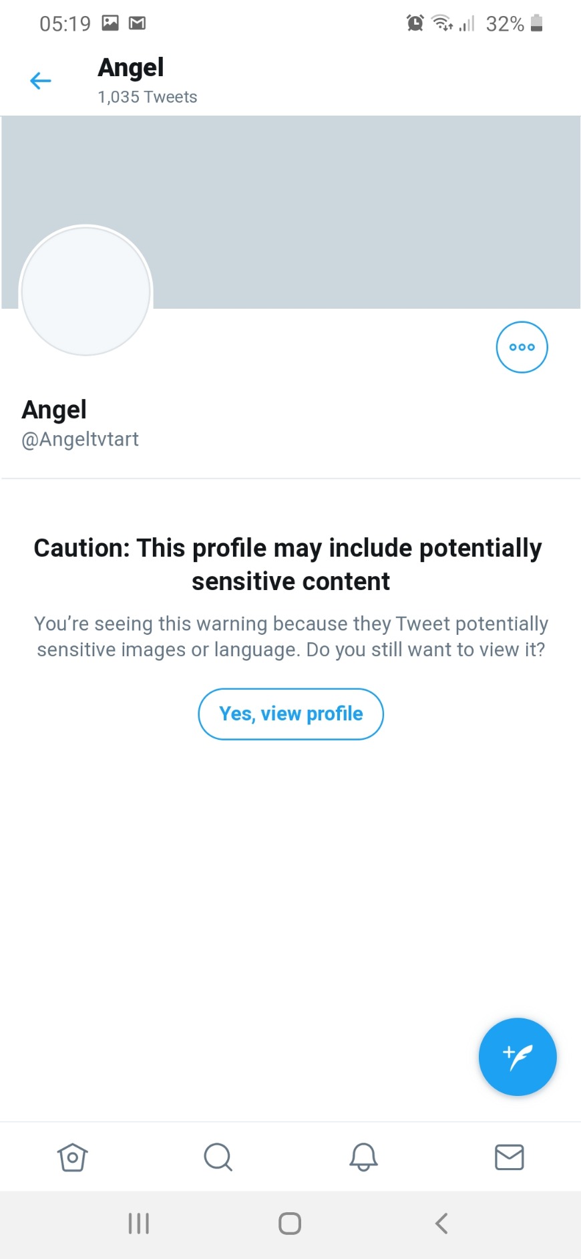Tap the compose new Tweet button

click(x=518, y=1057)
